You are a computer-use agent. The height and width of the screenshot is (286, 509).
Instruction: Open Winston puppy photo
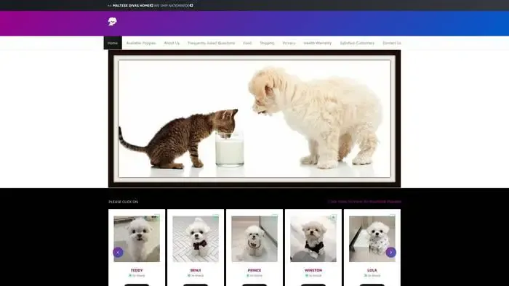coord(313,239)
